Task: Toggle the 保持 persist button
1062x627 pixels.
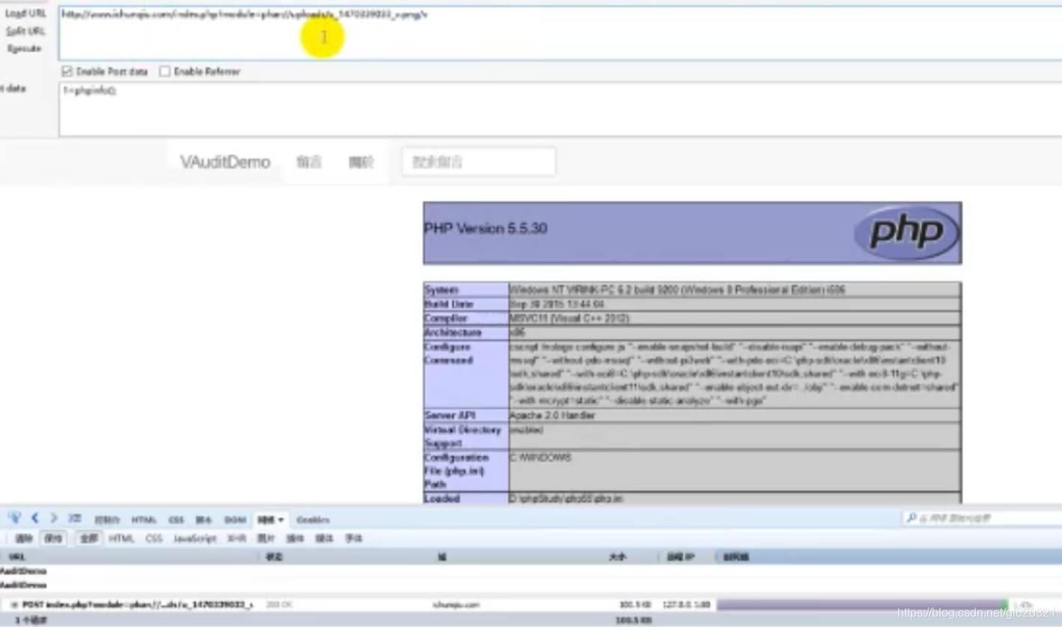Action: (x=53, y=539)
